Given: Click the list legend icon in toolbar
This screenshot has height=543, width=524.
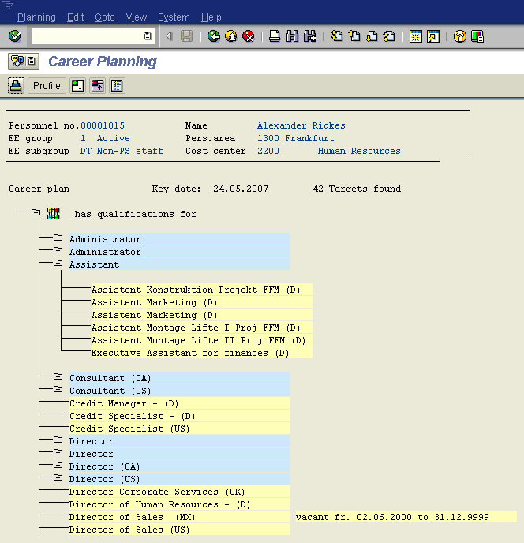Looking at the screenshot, I should 117,85.
